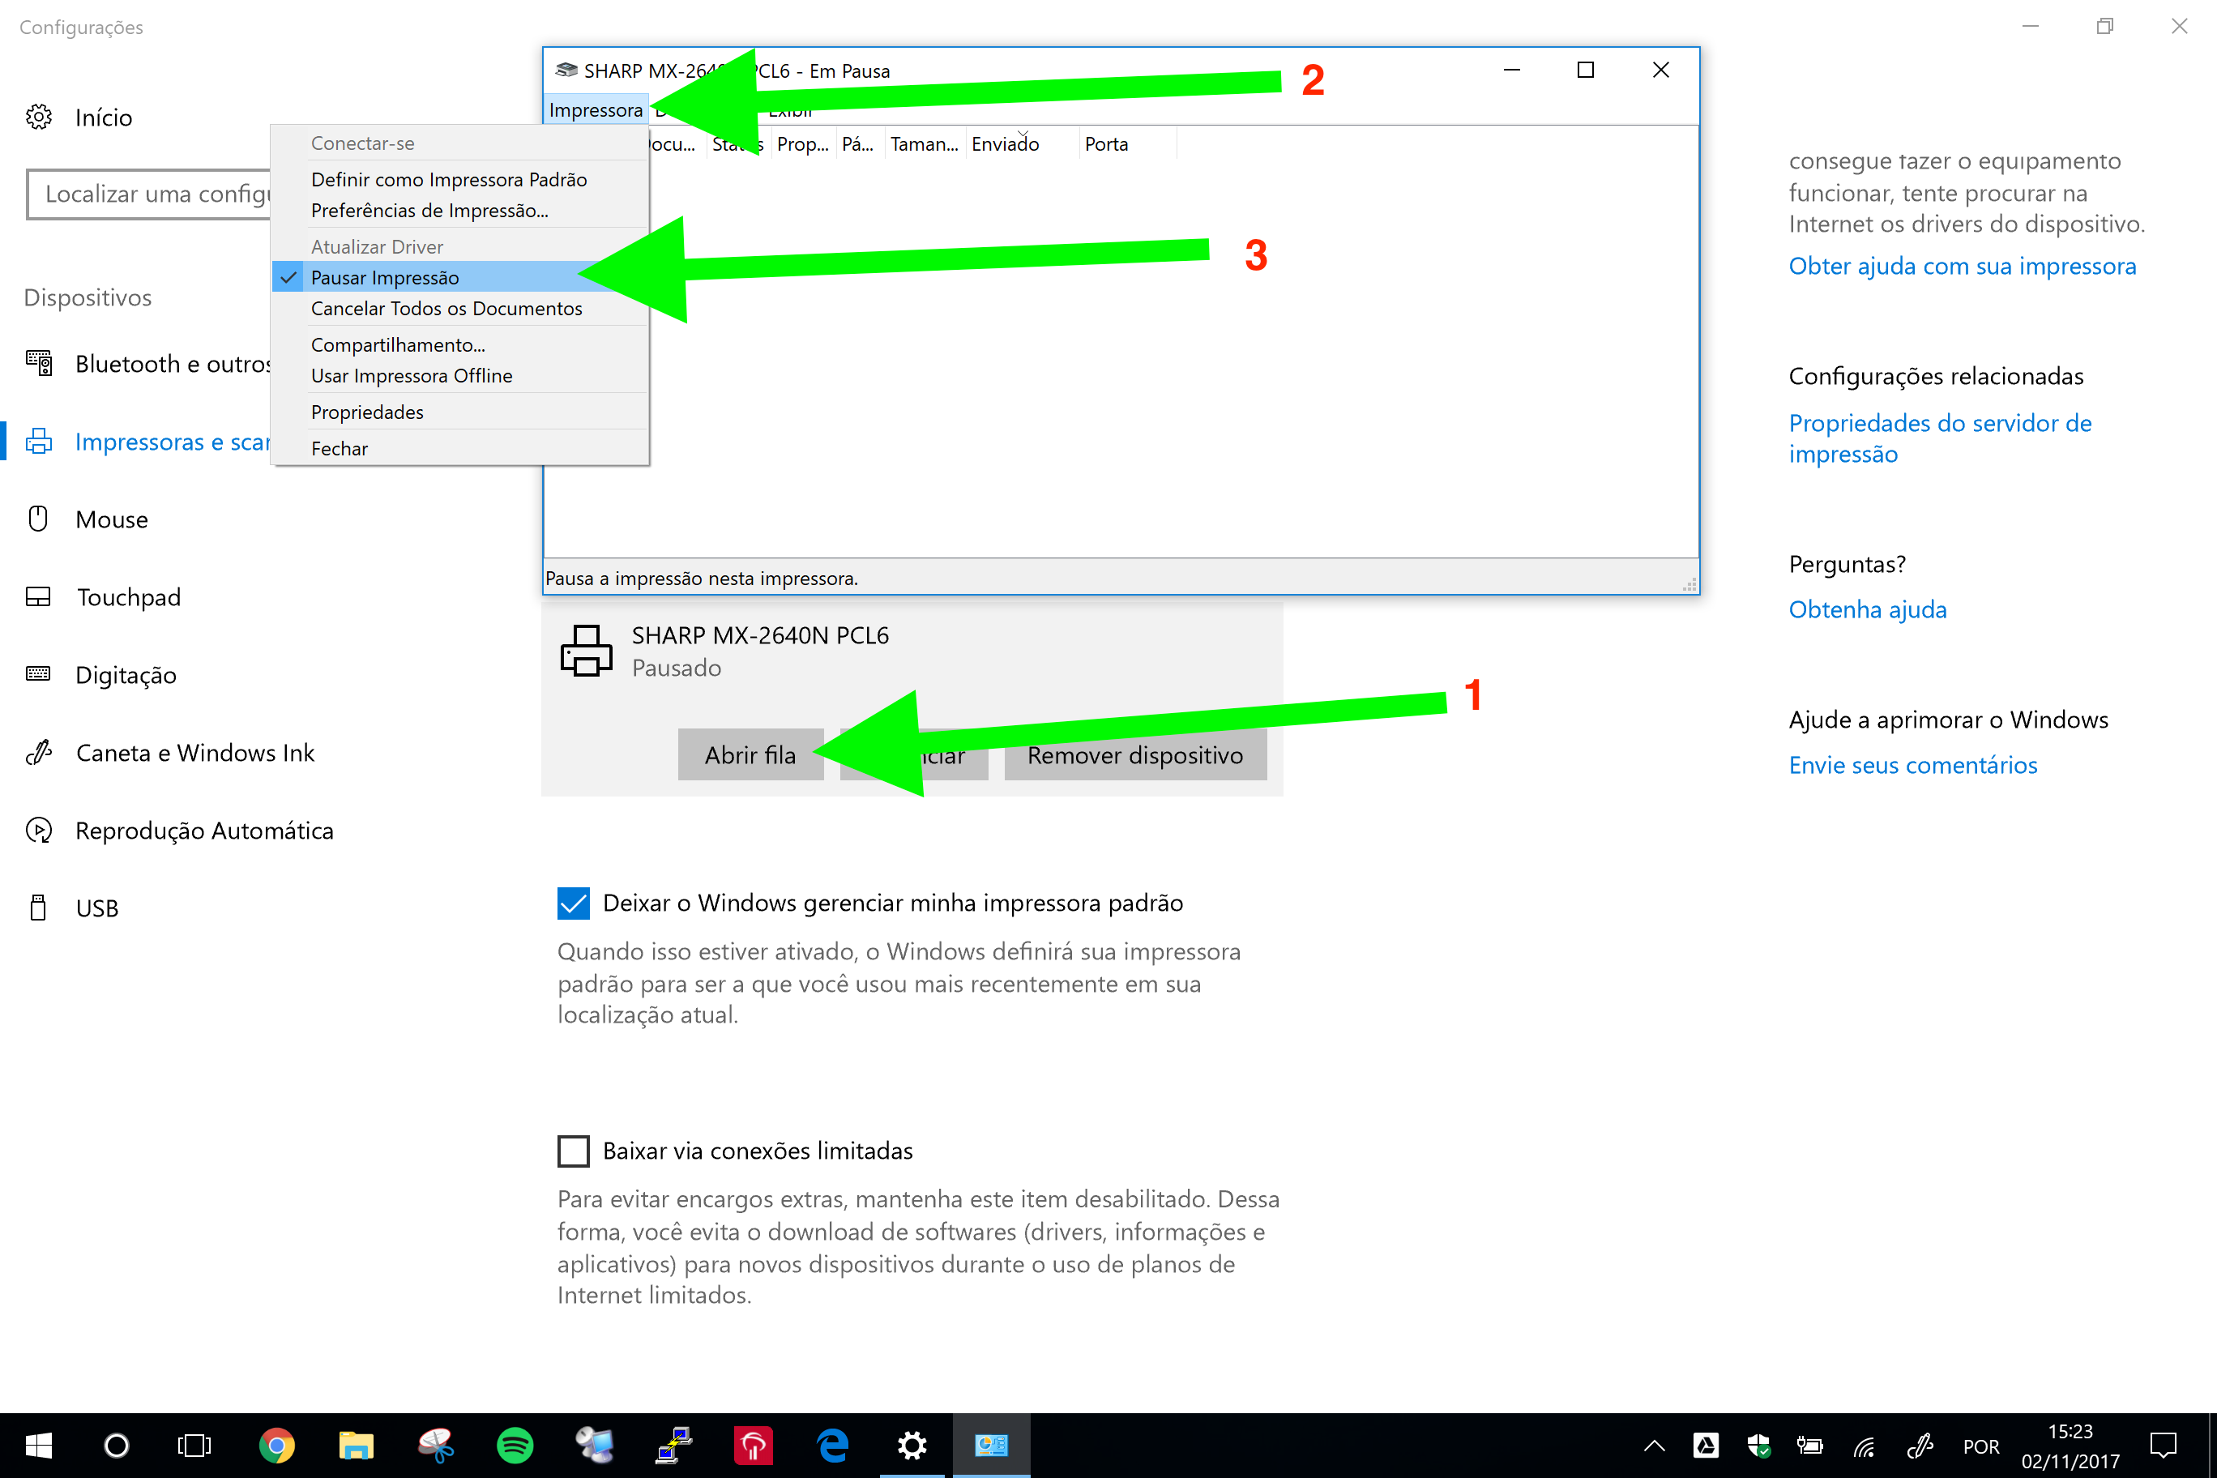Click the Abrir fila button
Screen dimensions: 2217x1478
tap(750, 755)
